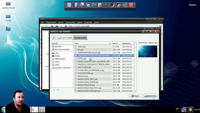
Task: Click the red power icon in dock
Action: click(x=131, y=5)
